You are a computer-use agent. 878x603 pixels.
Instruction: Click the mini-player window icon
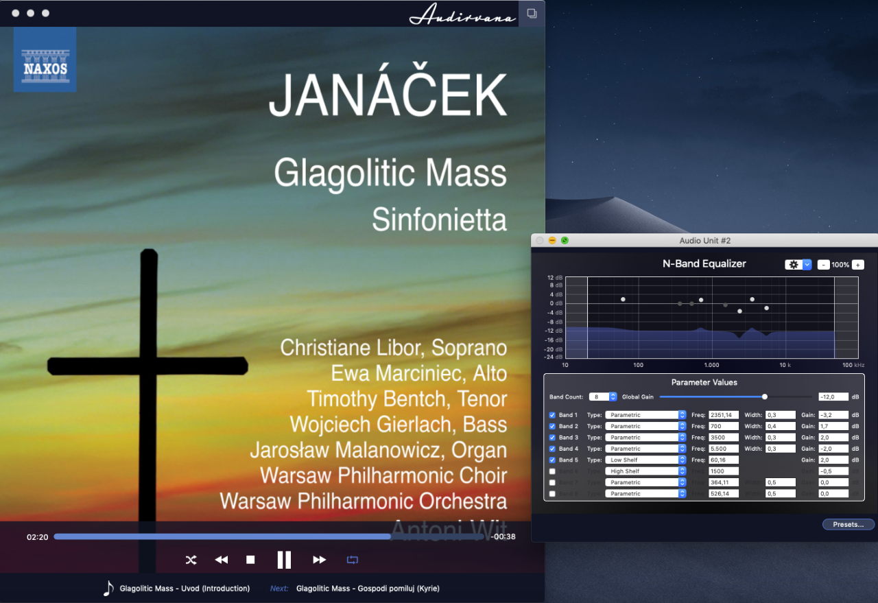pyautogui.click(x=532, y=13)
